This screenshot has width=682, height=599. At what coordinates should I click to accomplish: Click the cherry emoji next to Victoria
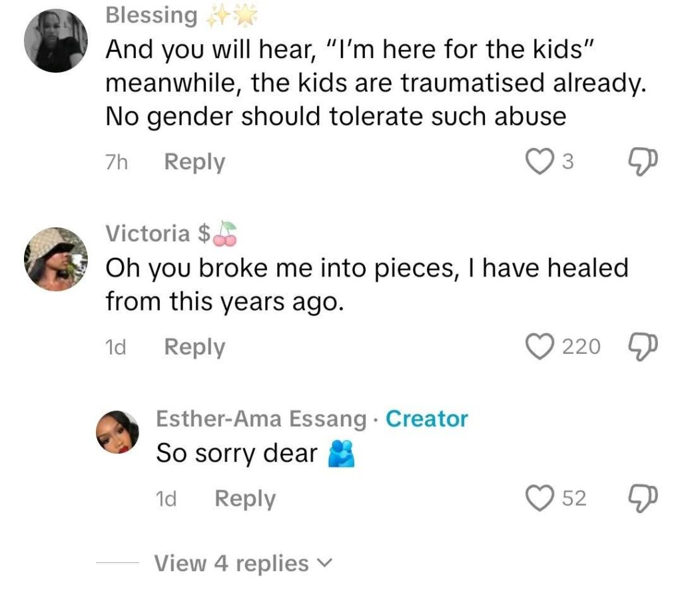226,233
